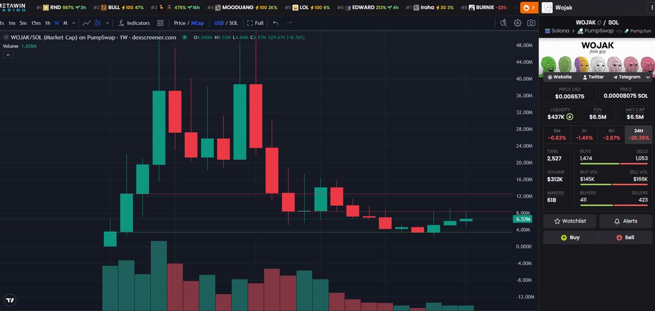The image size is (655, 311).
Task: Show 6H price change stats
Action: pos(611,134)
